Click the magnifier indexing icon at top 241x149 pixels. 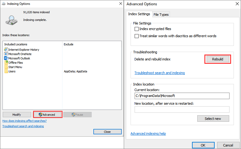[11, 20]
